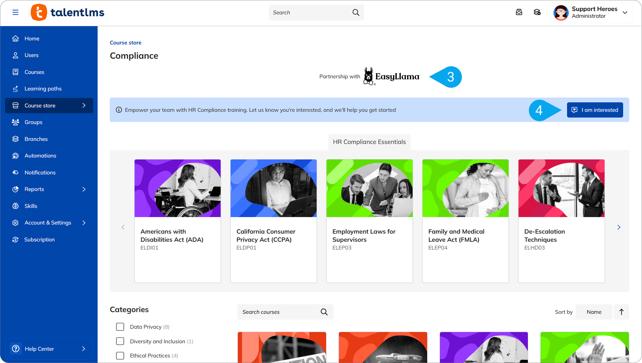Follow the Course store breadcrumb link

click(x=125, y=42)
